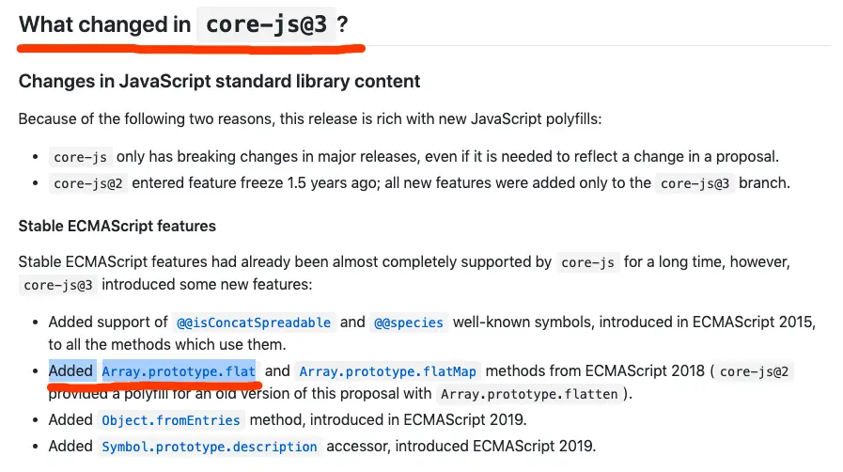Click the Array.prototype.flatten code snippet

pos(529,395)
